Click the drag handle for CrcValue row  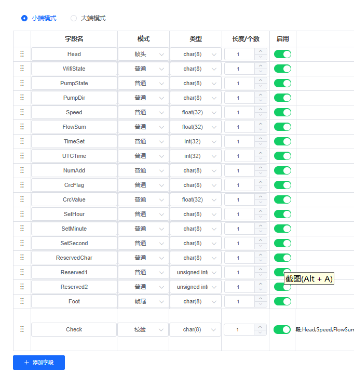(x=22, y=199)
